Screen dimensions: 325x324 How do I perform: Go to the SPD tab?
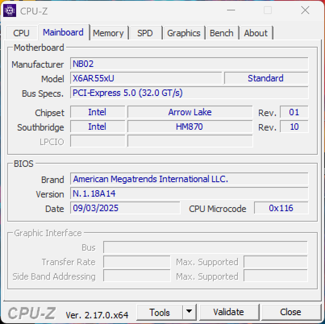(x=145, y=33)
